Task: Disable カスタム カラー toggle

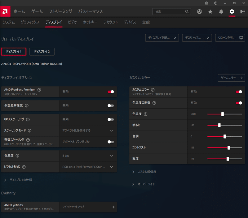Action: tap(239, 92)
